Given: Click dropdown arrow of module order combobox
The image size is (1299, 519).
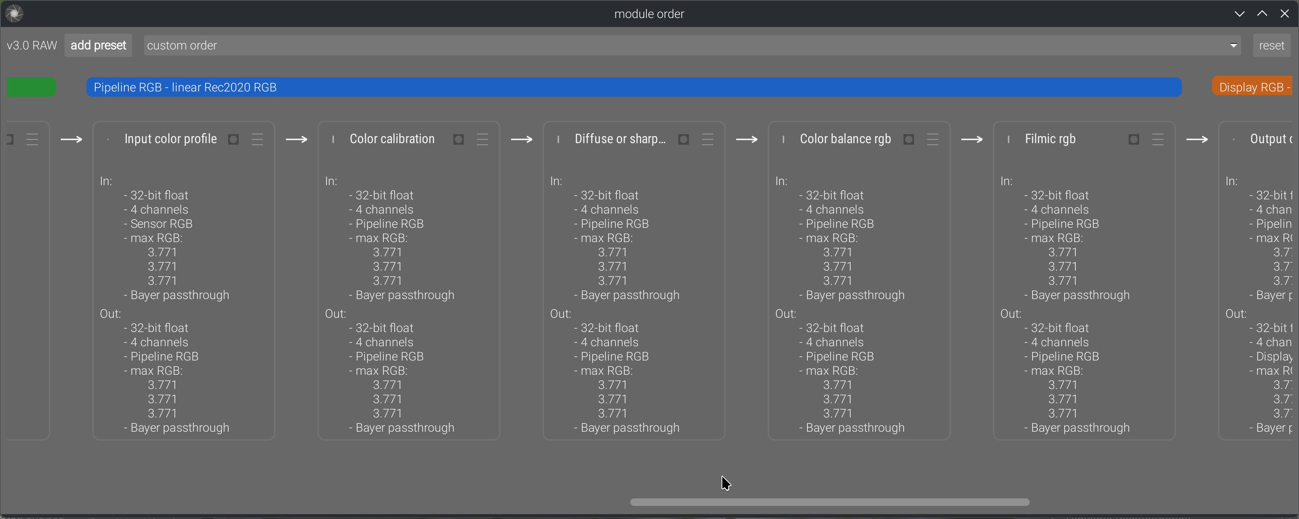Looking at the screenshot, I should coord(1233,45).
